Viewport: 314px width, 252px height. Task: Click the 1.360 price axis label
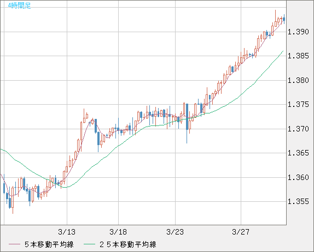click(x=298, y=177)
